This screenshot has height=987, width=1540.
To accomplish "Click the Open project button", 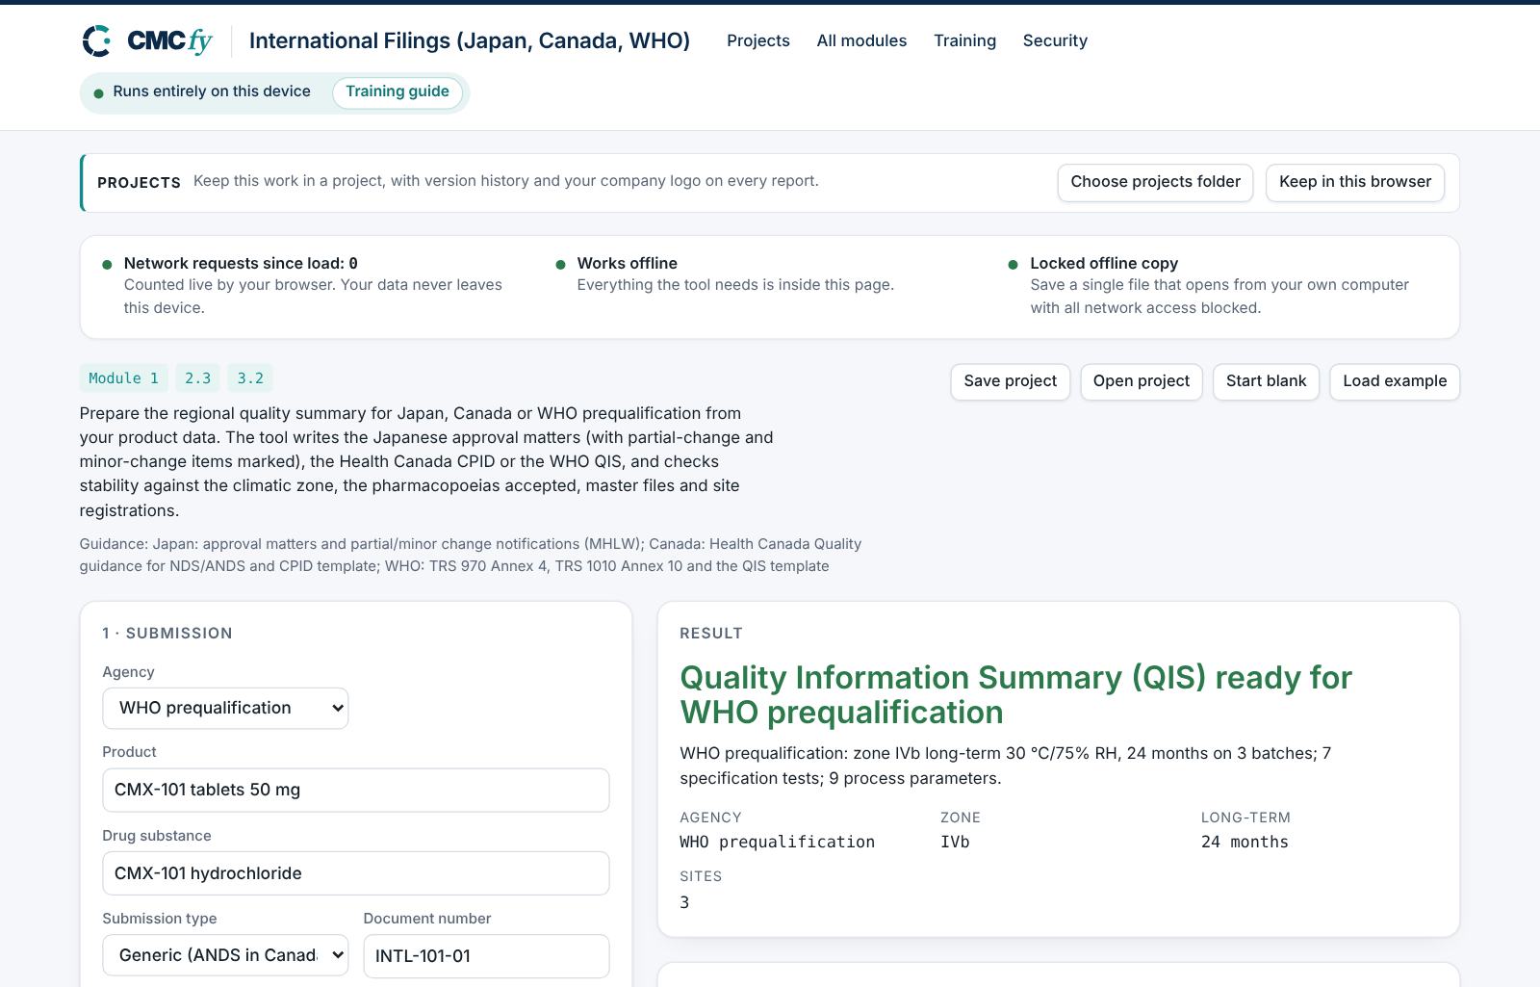I will (1142, 381).
